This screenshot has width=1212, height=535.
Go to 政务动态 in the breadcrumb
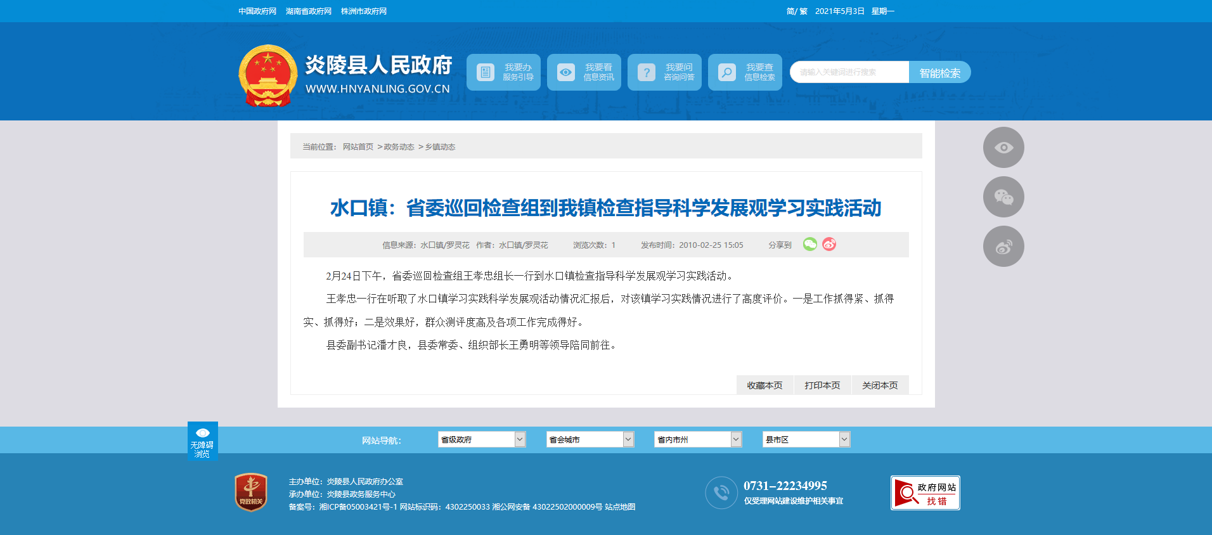click(x=399, y=147)
